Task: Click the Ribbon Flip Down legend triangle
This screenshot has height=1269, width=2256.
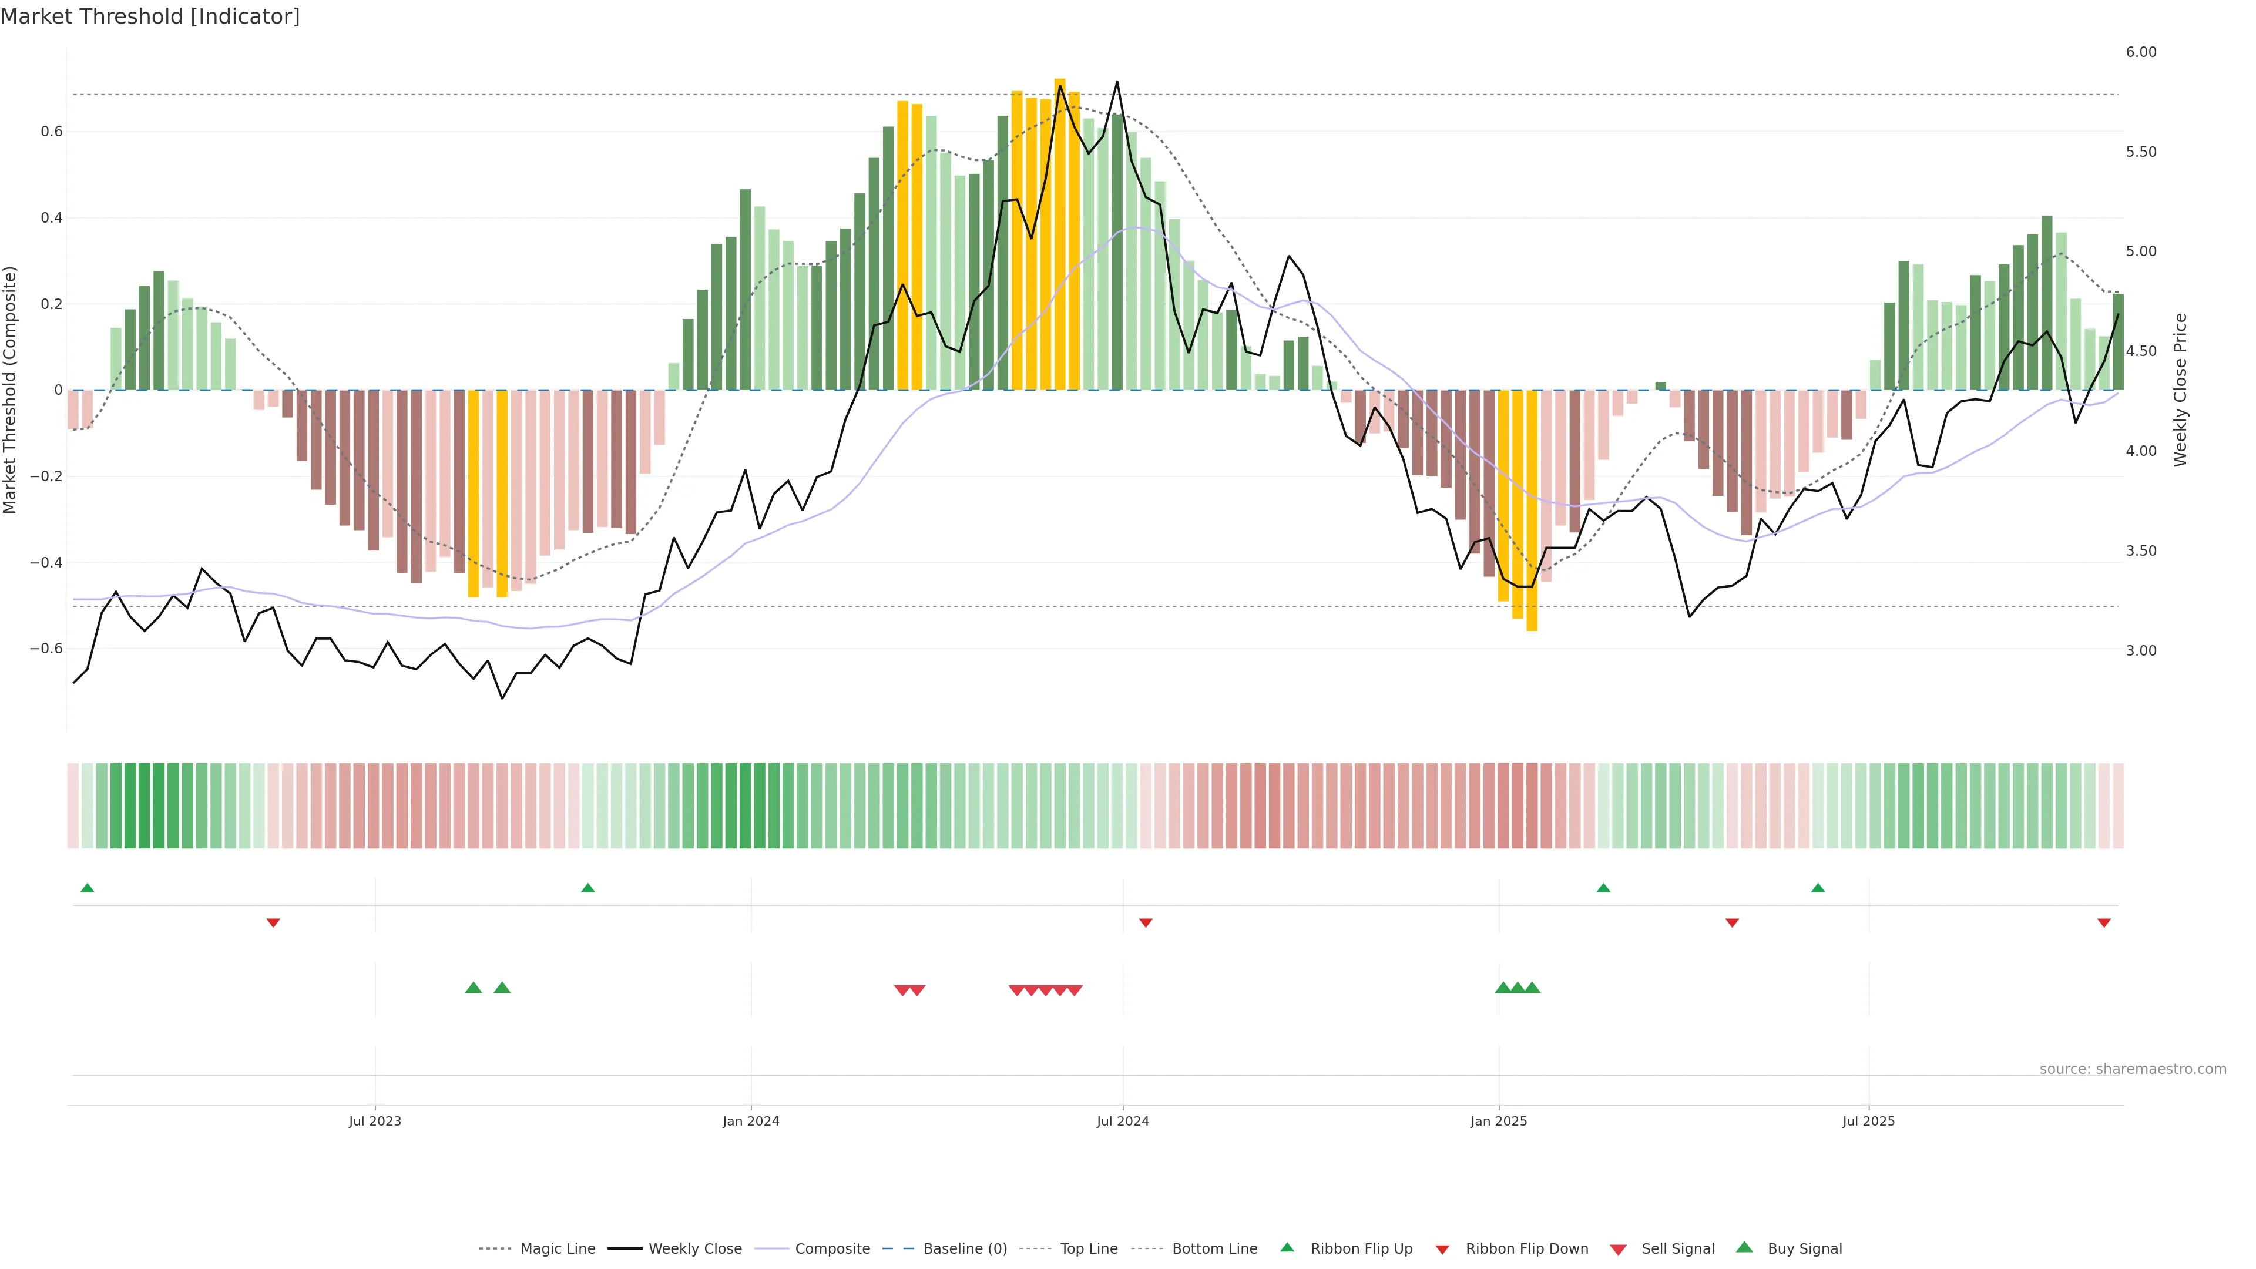Action: tap(1442, 1249)
